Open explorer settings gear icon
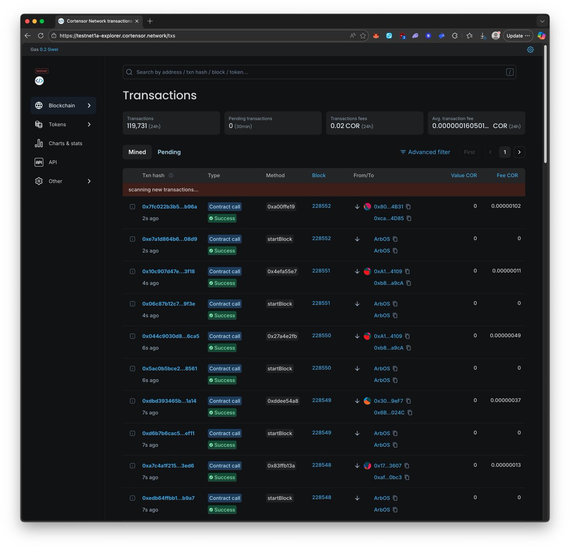 coord(530,49)
